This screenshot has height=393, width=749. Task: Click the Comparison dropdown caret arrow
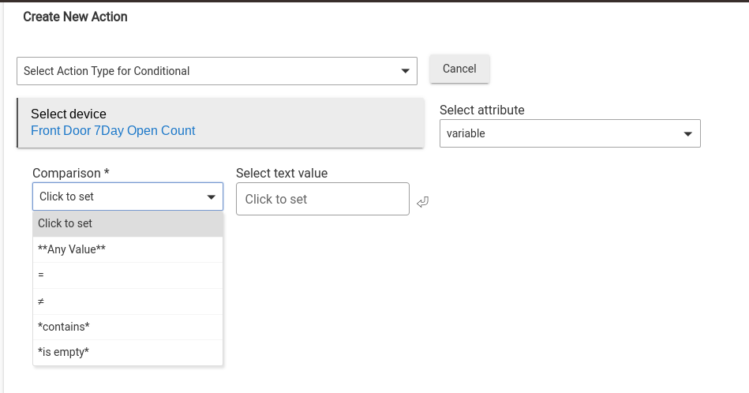(212, 196)
